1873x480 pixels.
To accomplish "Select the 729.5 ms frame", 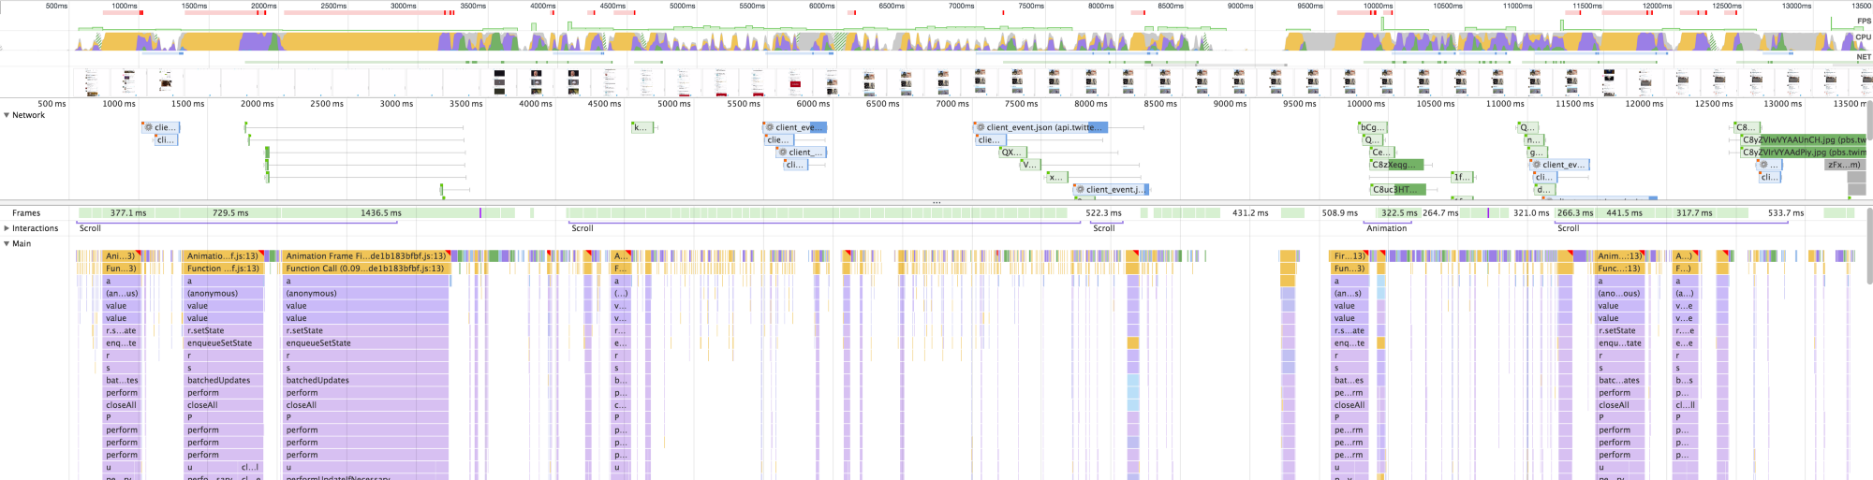I will coord(230,213).
